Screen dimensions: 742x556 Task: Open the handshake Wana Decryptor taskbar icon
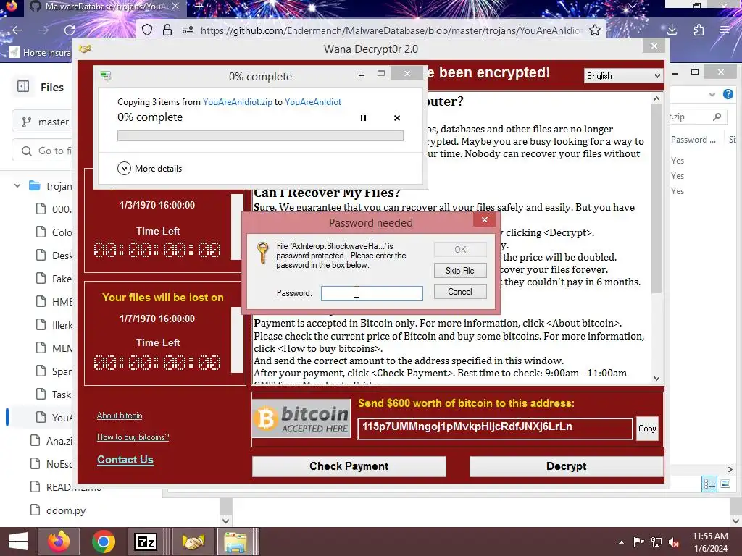pos(193,542)
